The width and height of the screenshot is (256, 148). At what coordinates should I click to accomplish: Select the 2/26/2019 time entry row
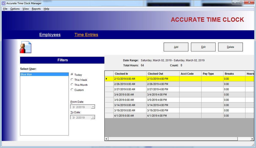pyautogui.click(x=130, y=84)
